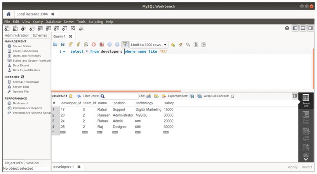Open the Limit to 1000 rows dropdown
Image resolution: width=317 pixels, height=174 pixels.
(x=149, y=45)
